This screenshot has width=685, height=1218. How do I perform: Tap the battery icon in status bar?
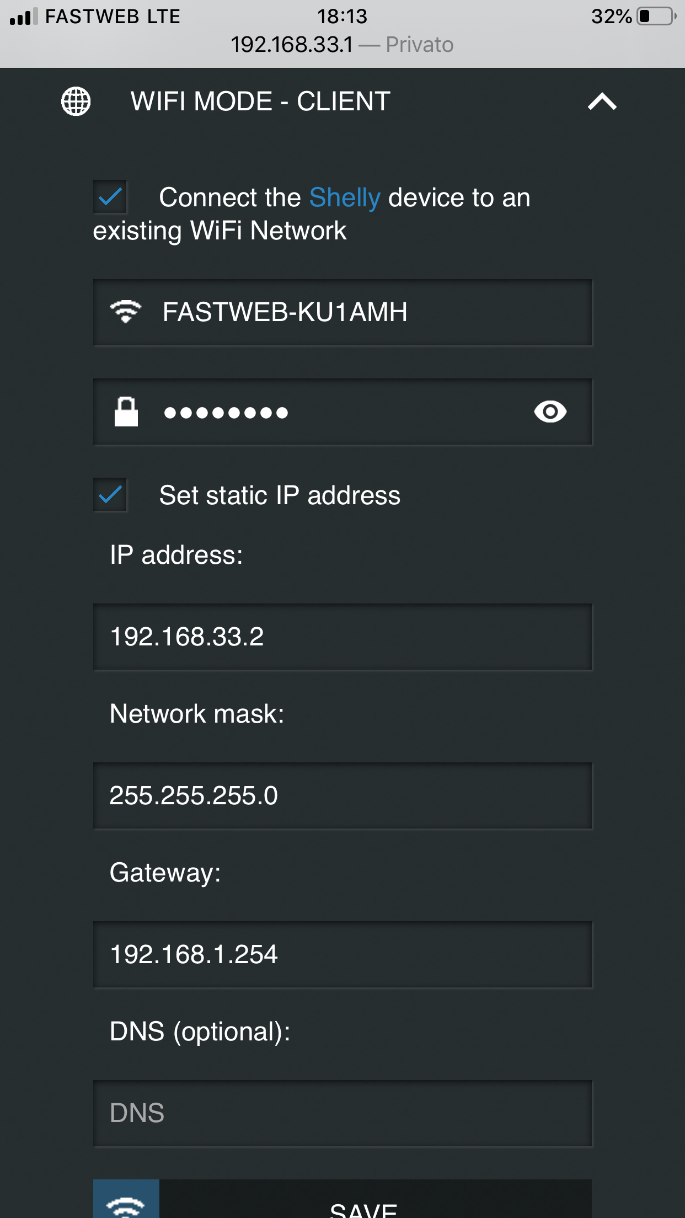[657, 16]
